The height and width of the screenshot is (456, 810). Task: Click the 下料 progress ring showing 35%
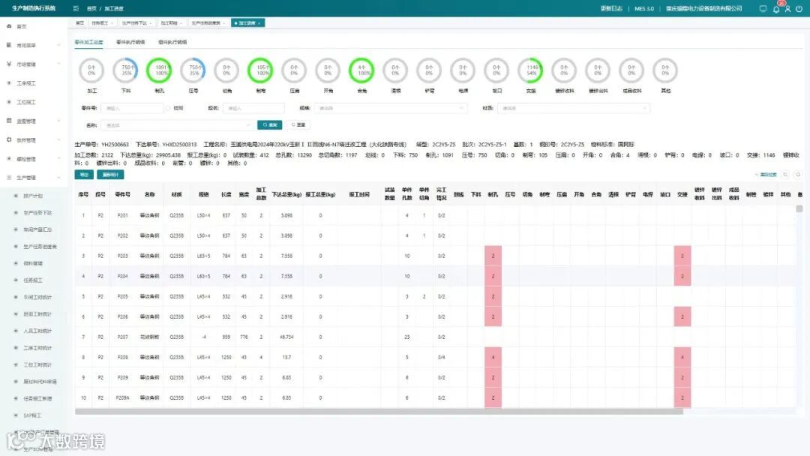(x=125, y=70)
